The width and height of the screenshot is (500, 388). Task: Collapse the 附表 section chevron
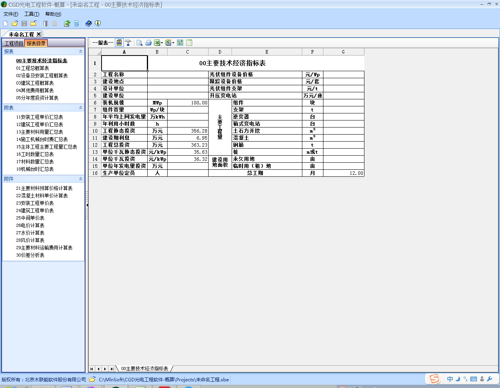(81, 108)
